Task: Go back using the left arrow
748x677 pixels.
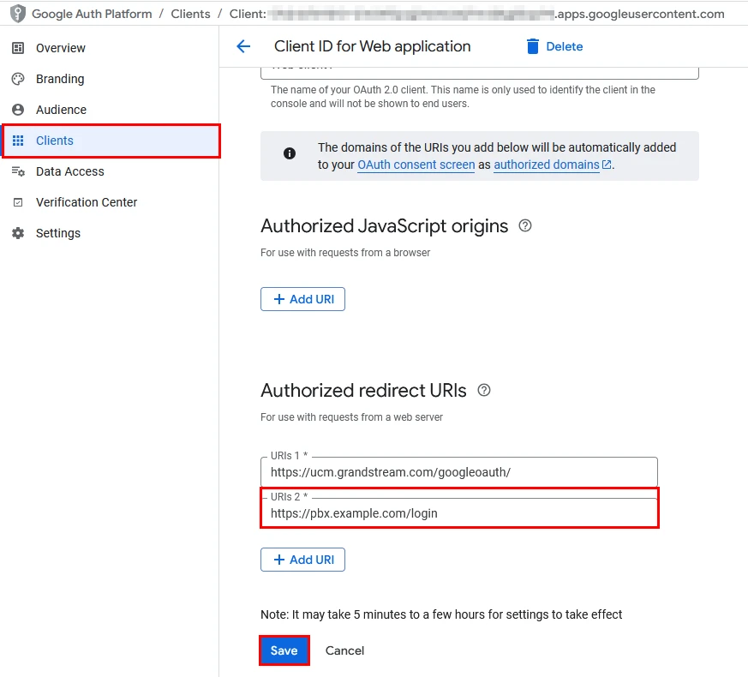Action: click(243, 46)
